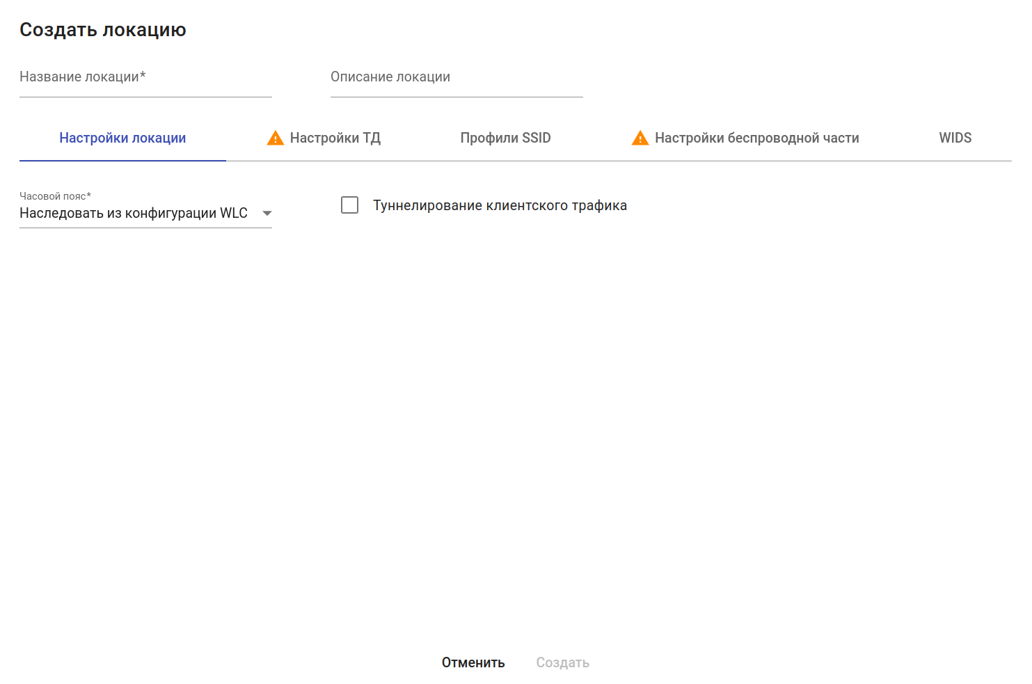Go to Профили SSID tab
This screenshot has height=684, width=1032.
click(x=505, y=138)
